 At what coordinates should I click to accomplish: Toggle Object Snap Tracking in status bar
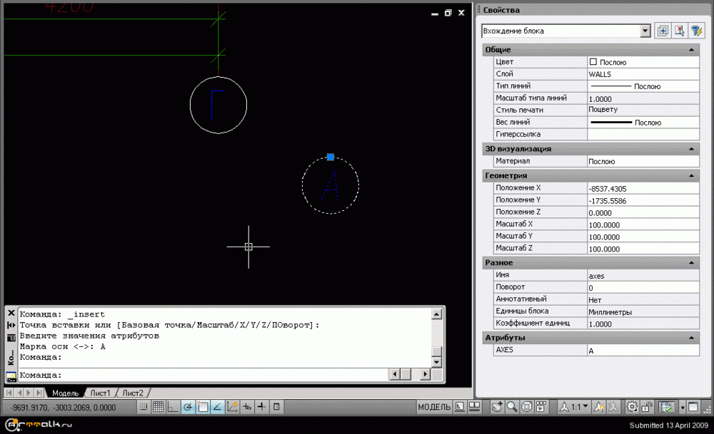(x=217, y=407)
